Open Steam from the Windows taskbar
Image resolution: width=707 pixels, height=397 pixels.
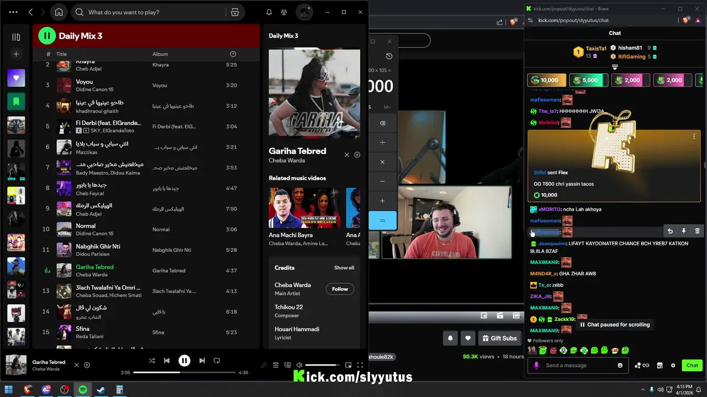click(101, 390)
